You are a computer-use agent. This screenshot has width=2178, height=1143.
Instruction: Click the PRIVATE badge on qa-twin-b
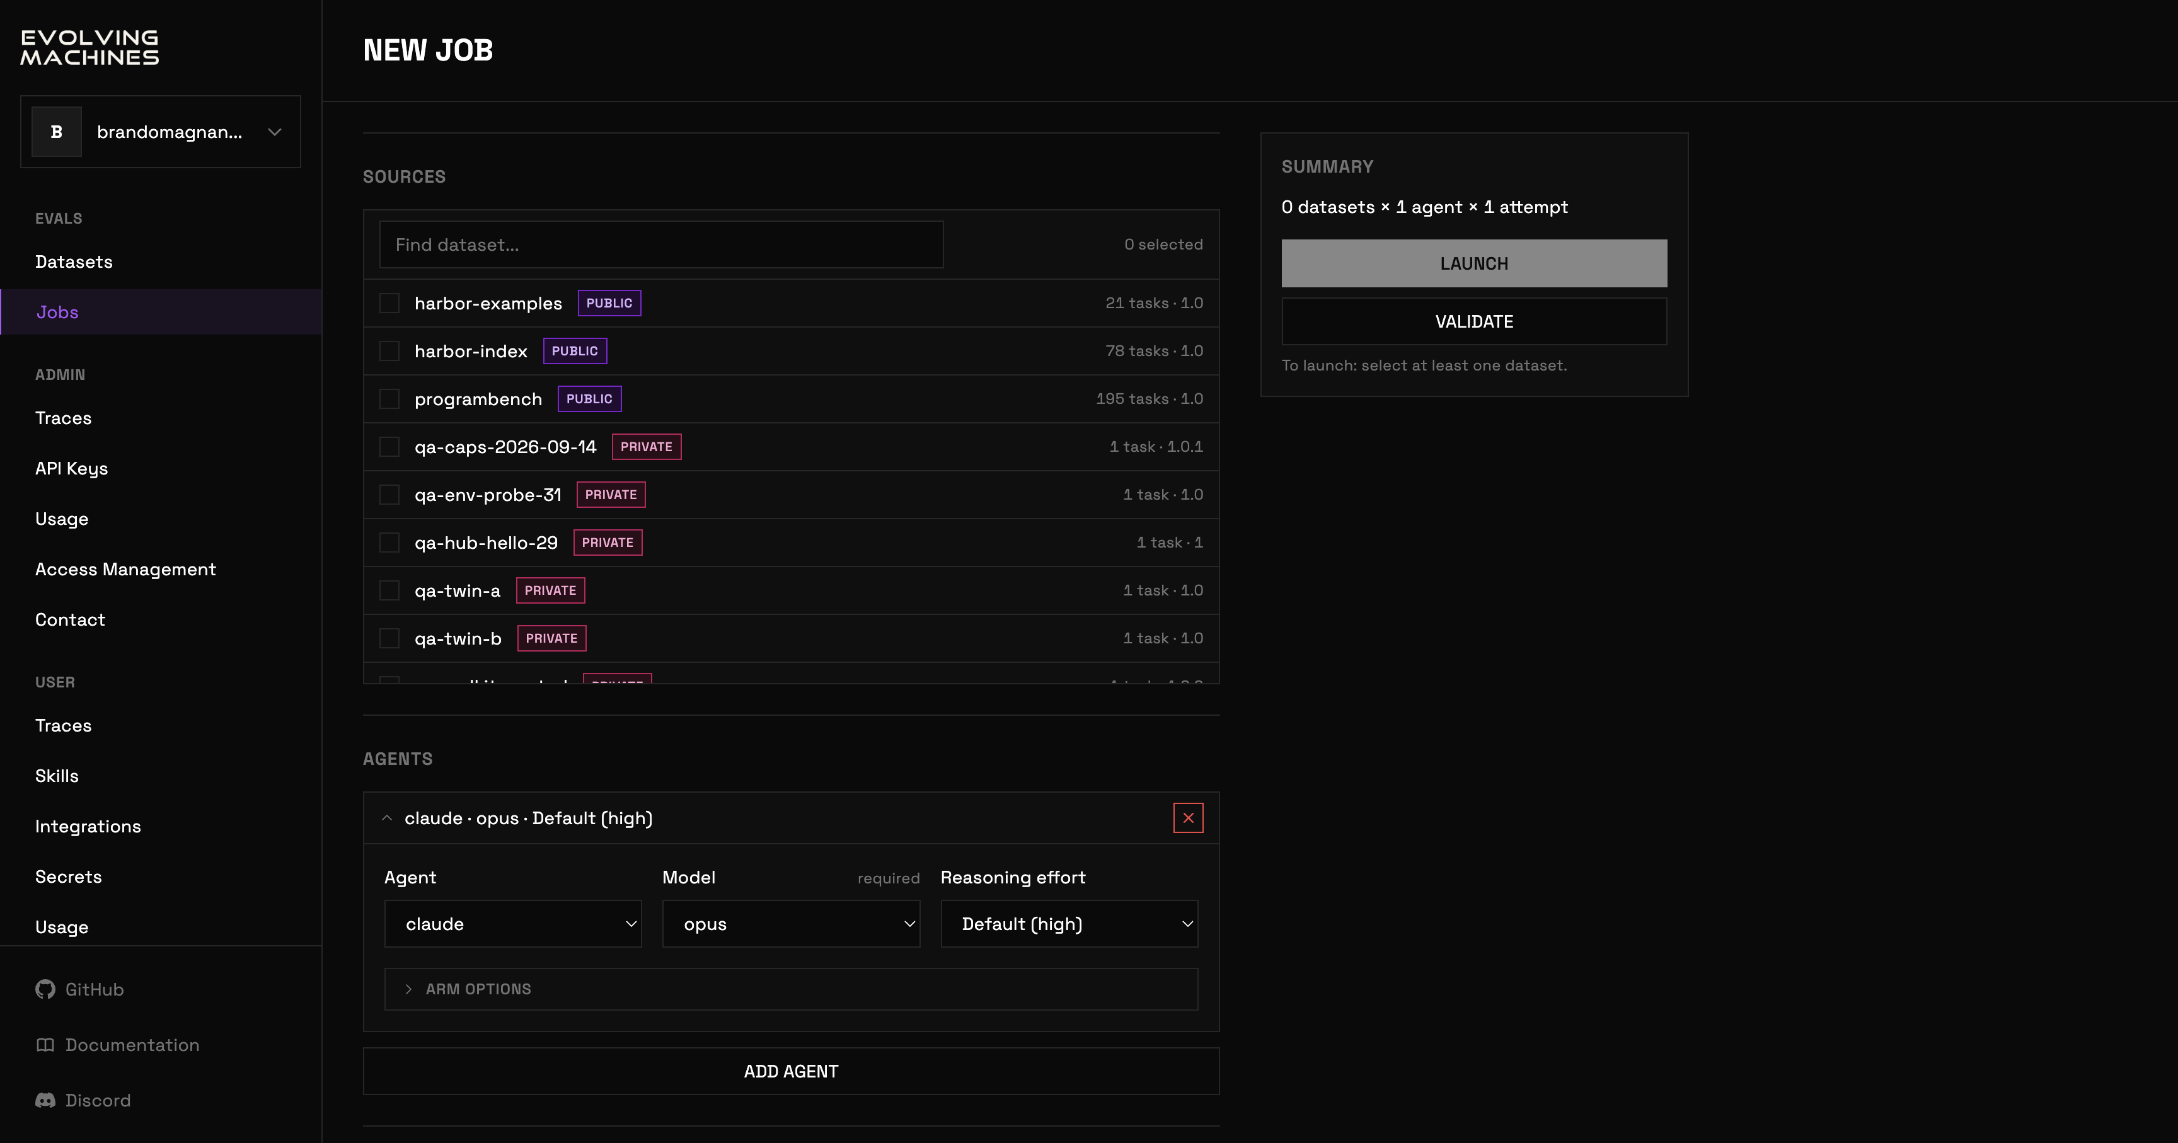pyautogui.click(x=551, y=638)
